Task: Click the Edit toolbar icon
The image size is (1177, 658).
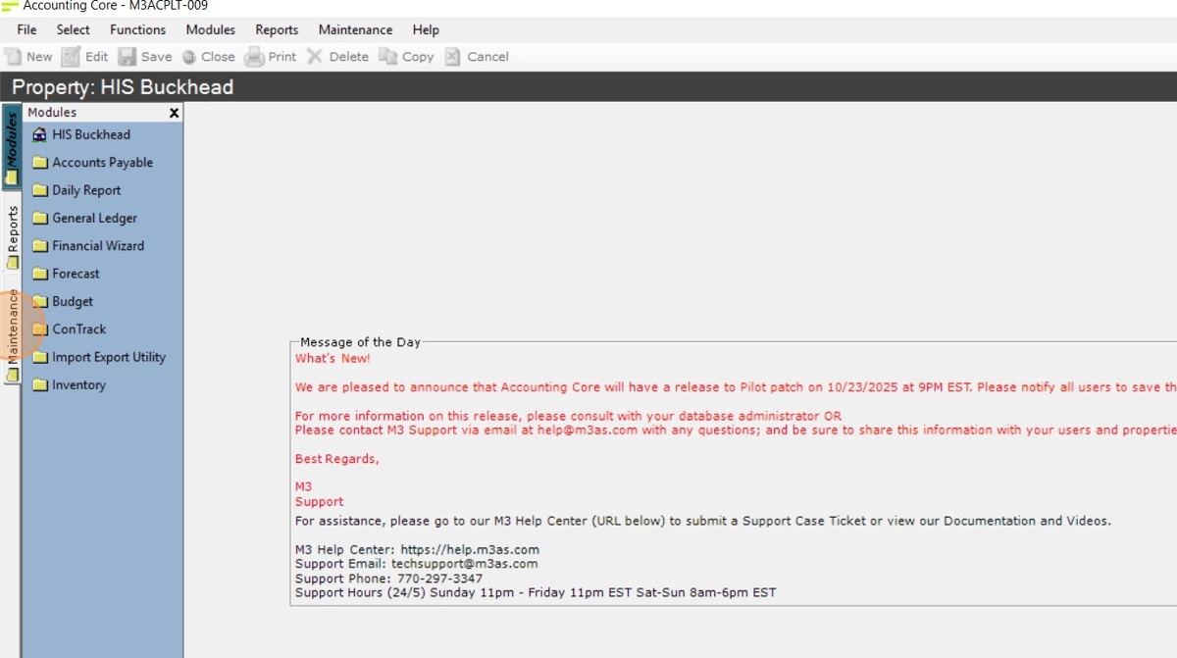Action: [x=71, y=57]
